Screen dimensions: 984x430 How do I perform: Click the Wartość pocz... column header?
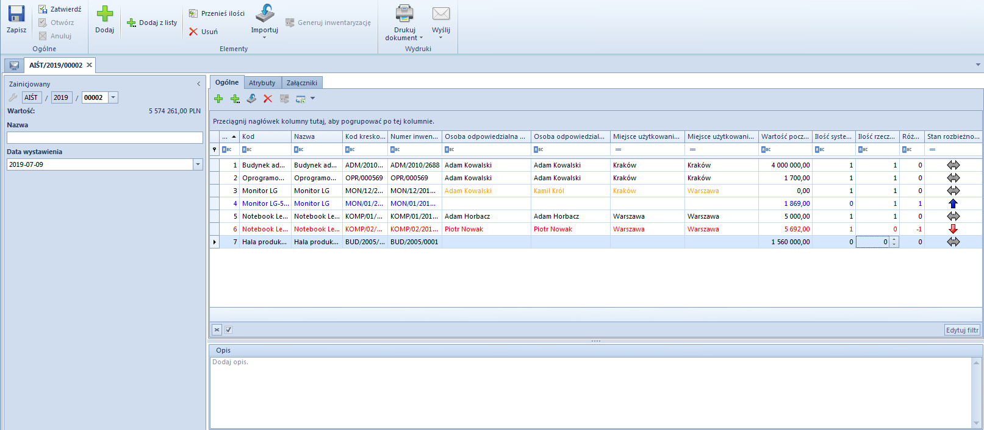pos(785,136)
